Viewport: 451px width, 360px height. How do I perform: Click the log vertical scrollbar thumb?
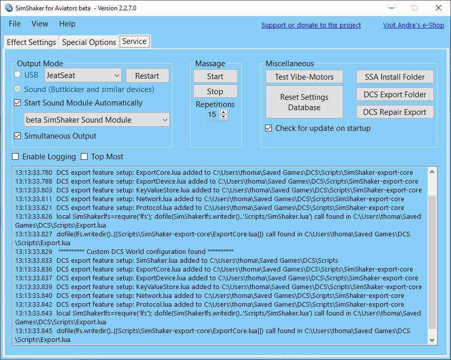432,262
